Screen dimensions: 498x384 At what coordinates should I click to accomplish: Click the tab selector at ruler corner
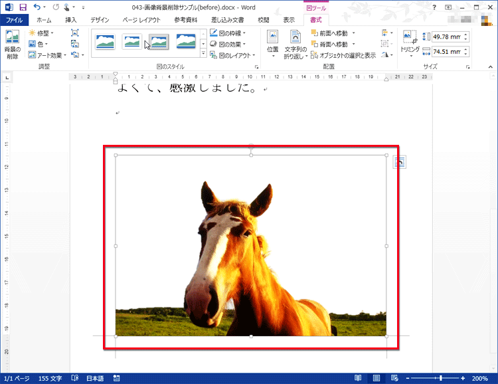tap(7, 77)
